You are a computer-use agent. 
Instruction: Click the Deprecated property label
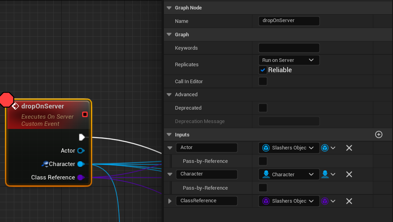(188, 108)
